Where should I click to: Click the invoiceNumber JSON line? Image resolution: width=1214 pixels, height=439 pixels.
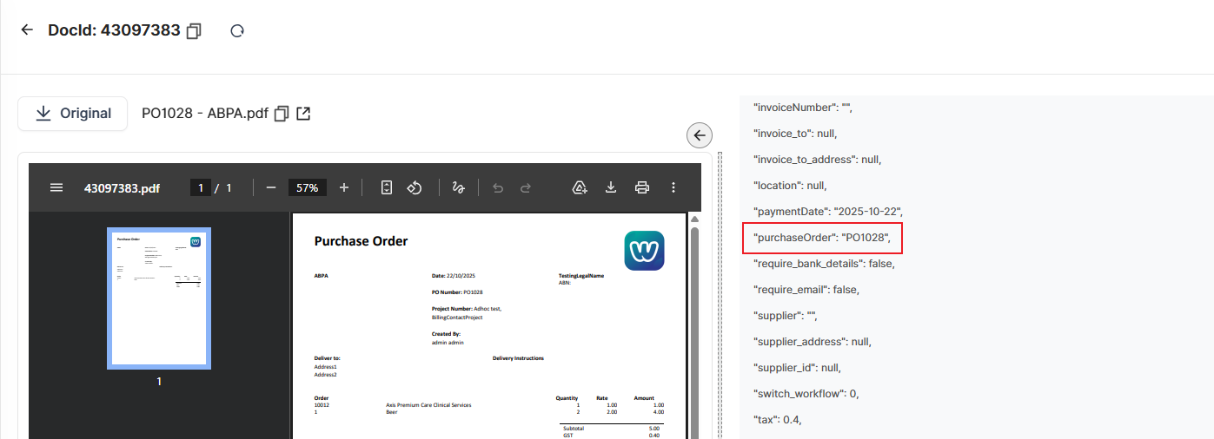(x=804, y=107)
